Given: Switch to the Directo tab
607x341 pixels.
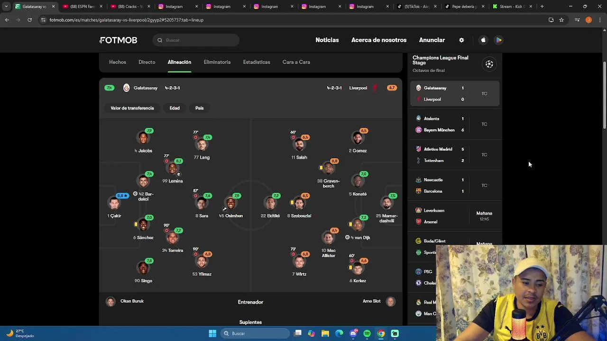Looking at the screenshot, I should point(147,62).
